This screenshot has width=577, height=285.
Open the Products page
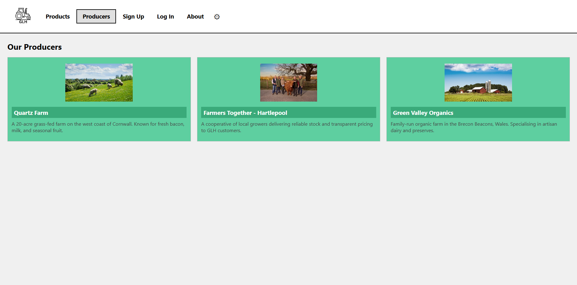click(58, 16)
